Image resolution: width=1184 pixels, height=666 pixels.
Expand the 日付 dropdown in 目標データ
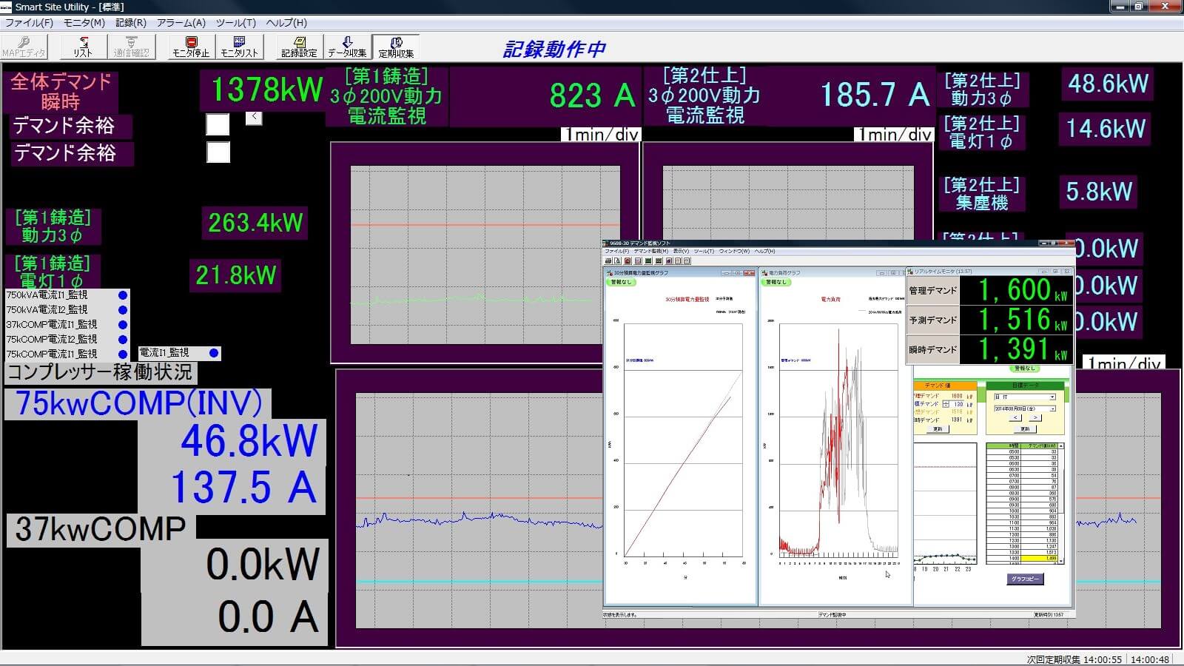tap(1052, 397)
